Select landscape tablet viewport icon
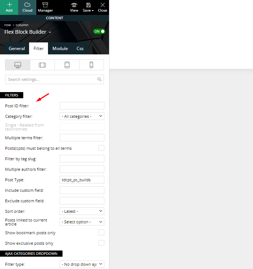Image resolution: width=253 pixels, height=269 pixels. [x=42, y=65]
